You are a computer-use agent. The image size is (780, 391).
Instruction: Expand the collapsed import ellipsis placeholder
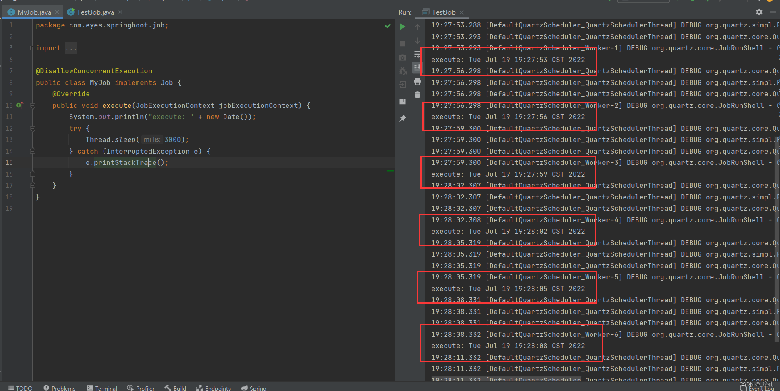pos(71,48)
